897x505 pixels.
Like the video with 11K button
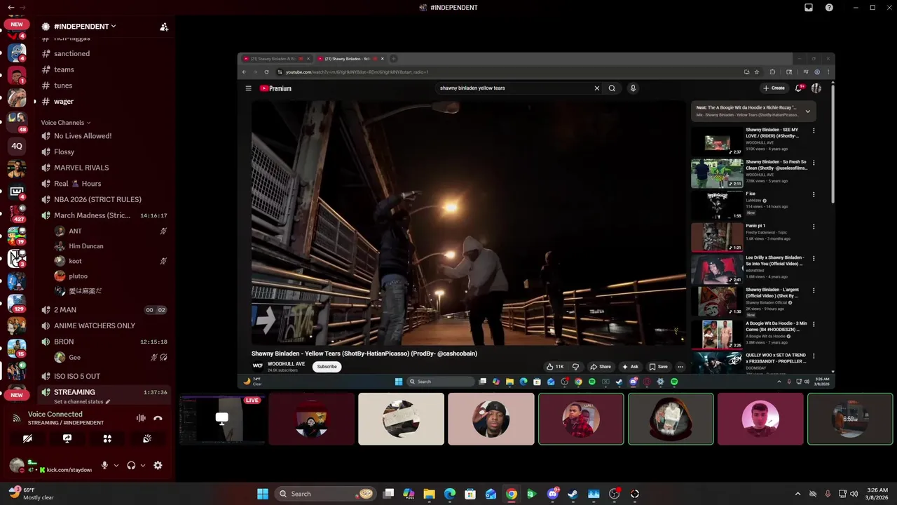[x=555, y=367]
